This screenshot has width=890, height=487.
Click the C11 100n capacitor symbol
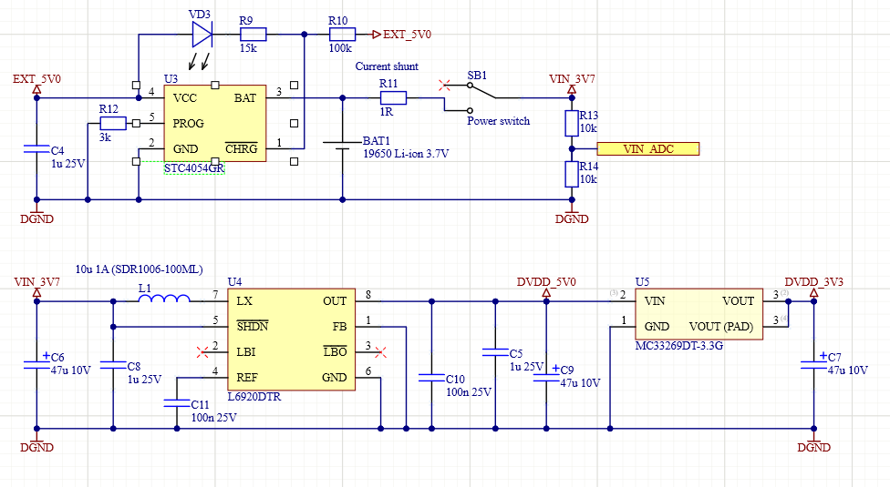coord(177,403)
